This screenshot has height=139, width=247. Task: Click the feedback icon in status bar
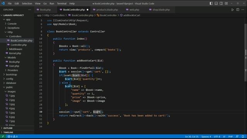(x=237, y=136)
